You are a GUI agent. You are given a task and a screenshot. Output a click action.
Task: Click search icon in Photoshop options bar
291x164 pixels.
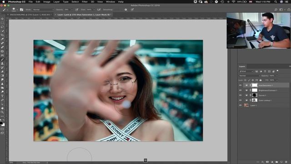click(276, 10)
